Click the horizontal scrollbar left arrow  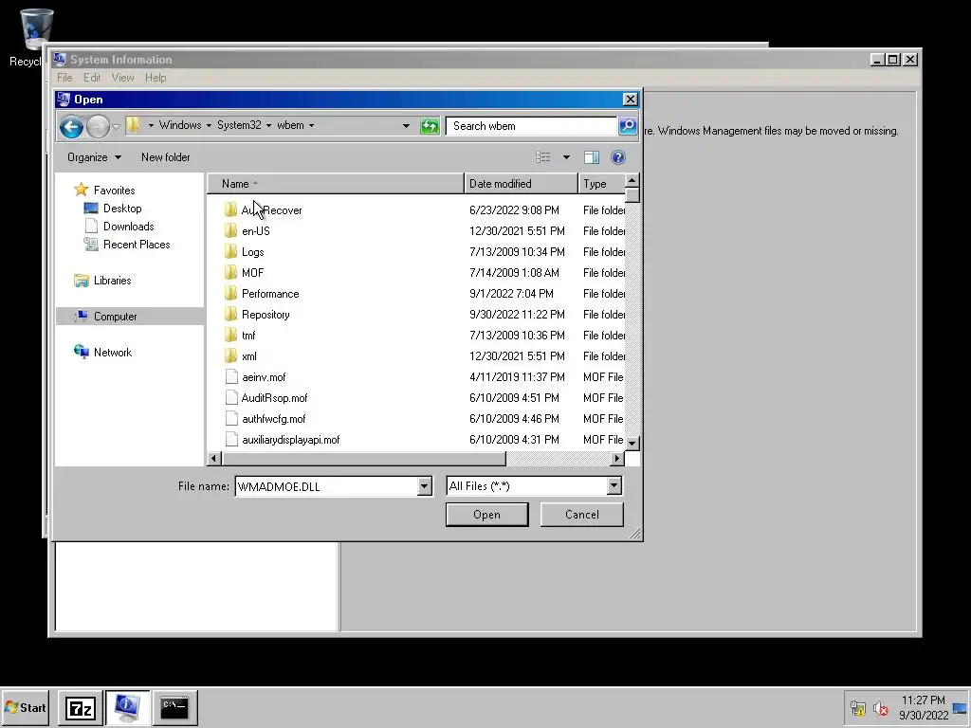[214, 459]
